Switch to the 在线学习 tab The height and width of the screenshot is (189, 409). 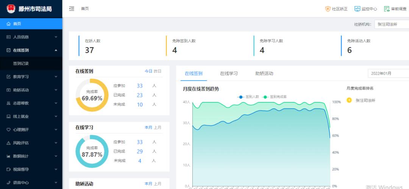pos(229,73)
